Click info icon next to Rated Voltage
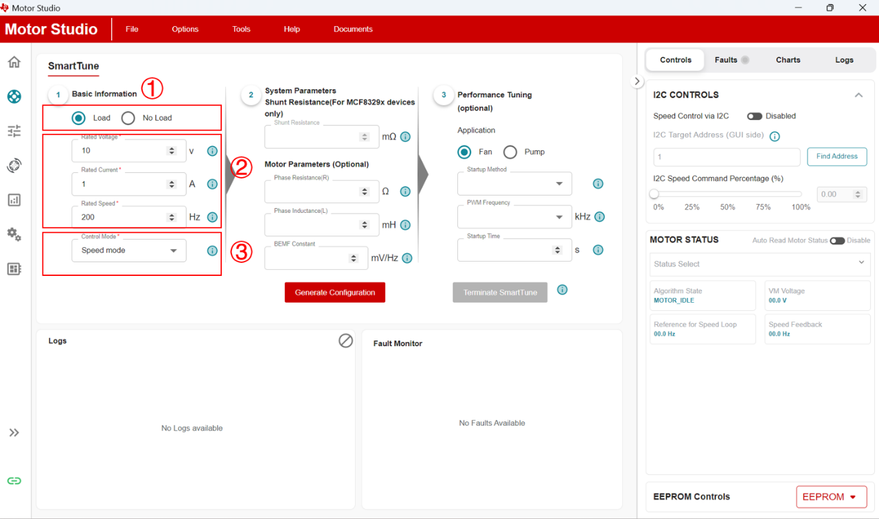Viewport: 879px width, 519px height. (212, 151)
